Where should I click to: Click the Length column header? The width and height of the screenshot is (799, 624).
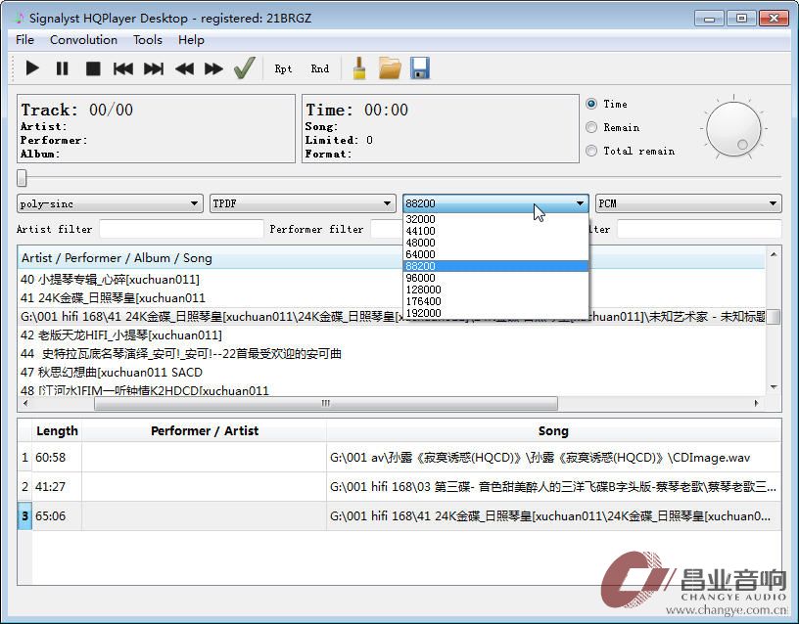point(57,431)
